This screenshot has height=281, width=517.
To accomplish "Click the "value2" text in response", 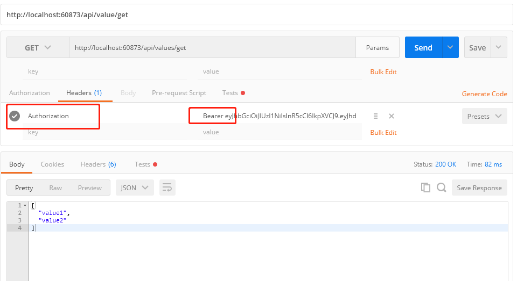I will tap(52, 220).
